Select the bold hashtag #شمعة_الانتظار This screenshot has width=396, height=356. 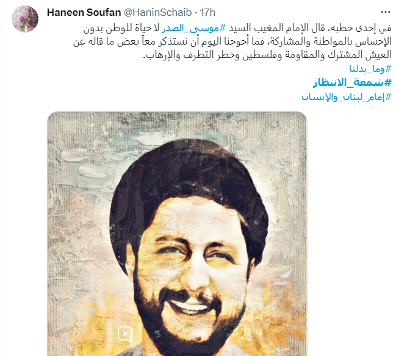(352, 82)
